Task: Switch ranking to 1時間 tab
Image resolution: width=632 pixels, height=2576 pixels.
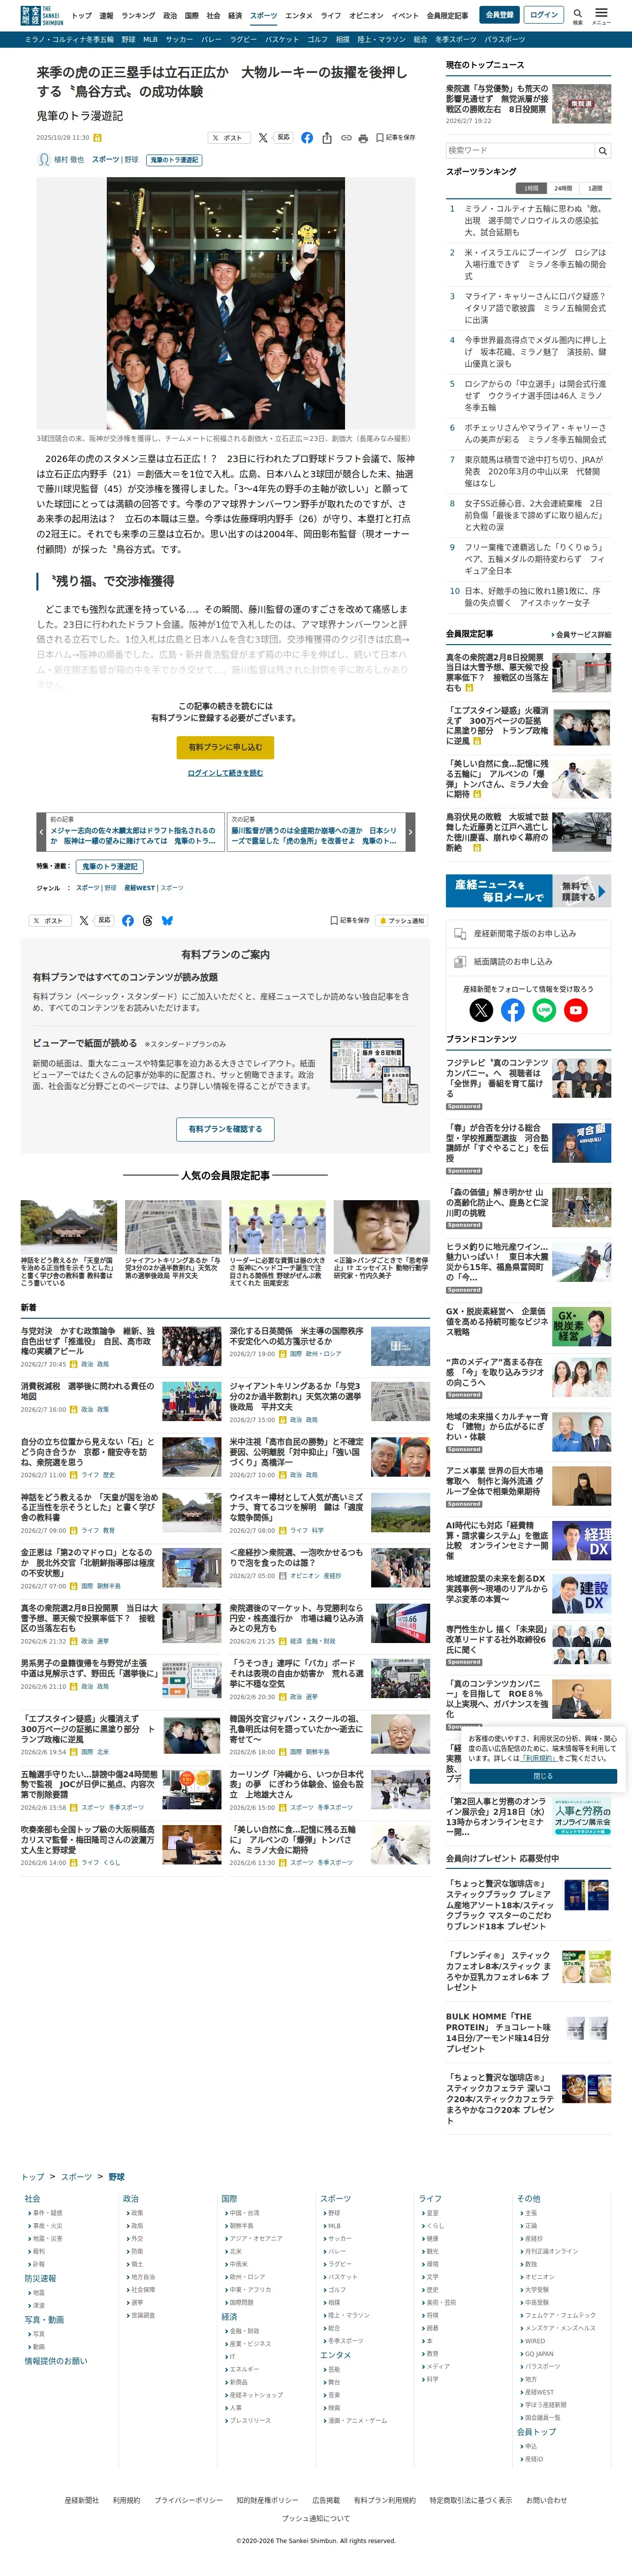Action: (x=531, y=188)
